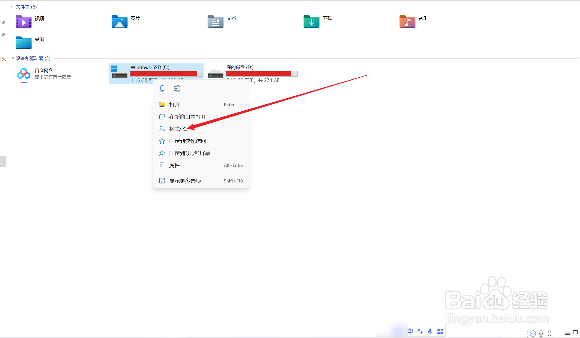Switch to large thumbnails view
The width and height of the screenshot is (580, 338).
575,333
